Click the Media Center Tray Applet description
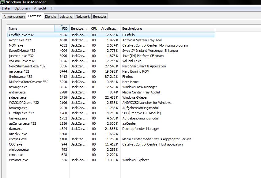The image size is (261, 178). (141, 92)
